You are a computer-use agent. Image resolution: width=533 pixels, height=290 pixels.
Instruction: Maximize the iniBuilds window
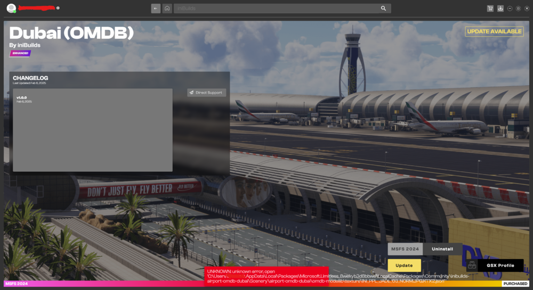click(x=518, y=9)
